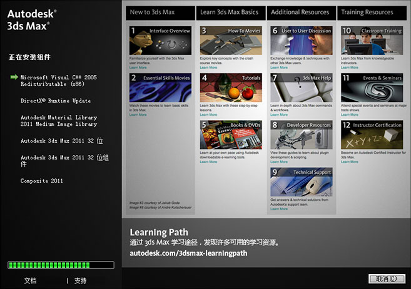This screenshot has height=289, width=411.
Task: Open the Classroom Training thumbnail
Action: pyautogui.click(x=372, y=41)
